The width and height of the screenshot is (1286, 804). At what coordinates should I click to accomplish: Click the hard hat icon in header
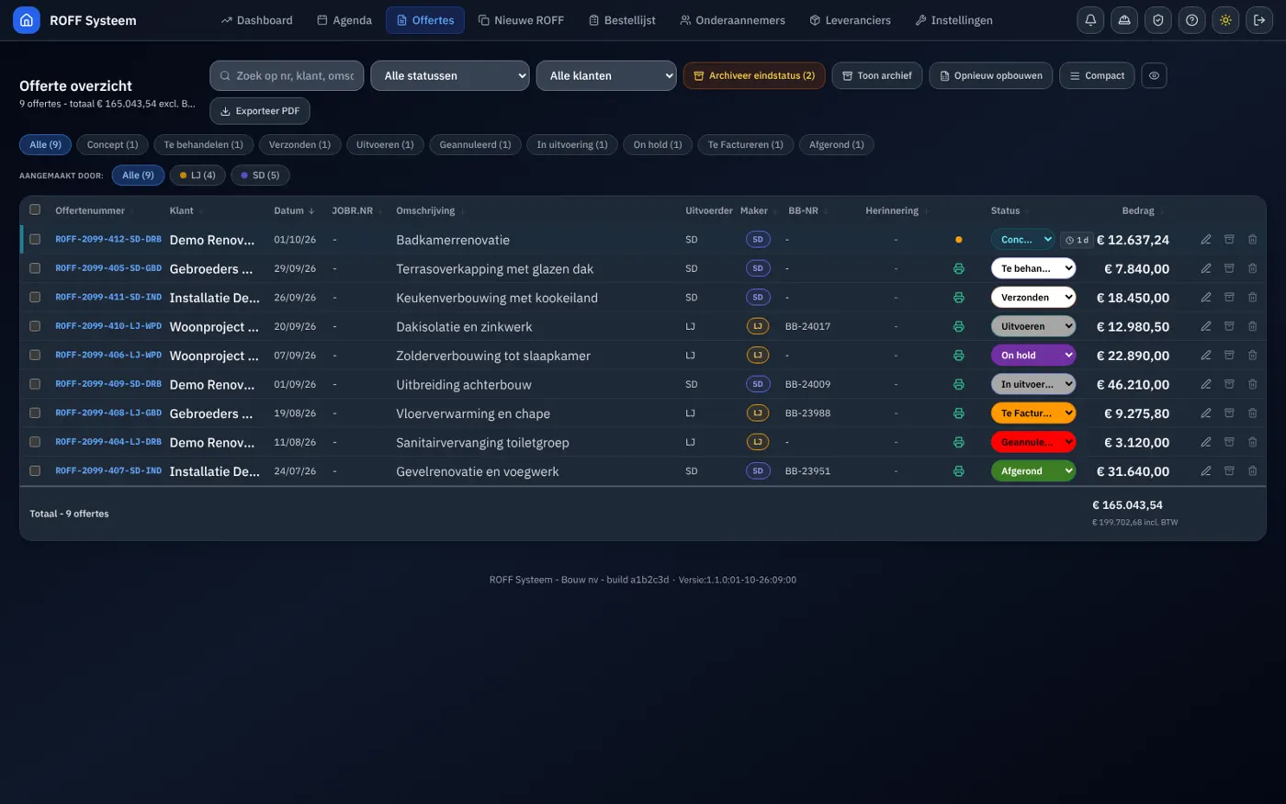(x=1124, y=20)
